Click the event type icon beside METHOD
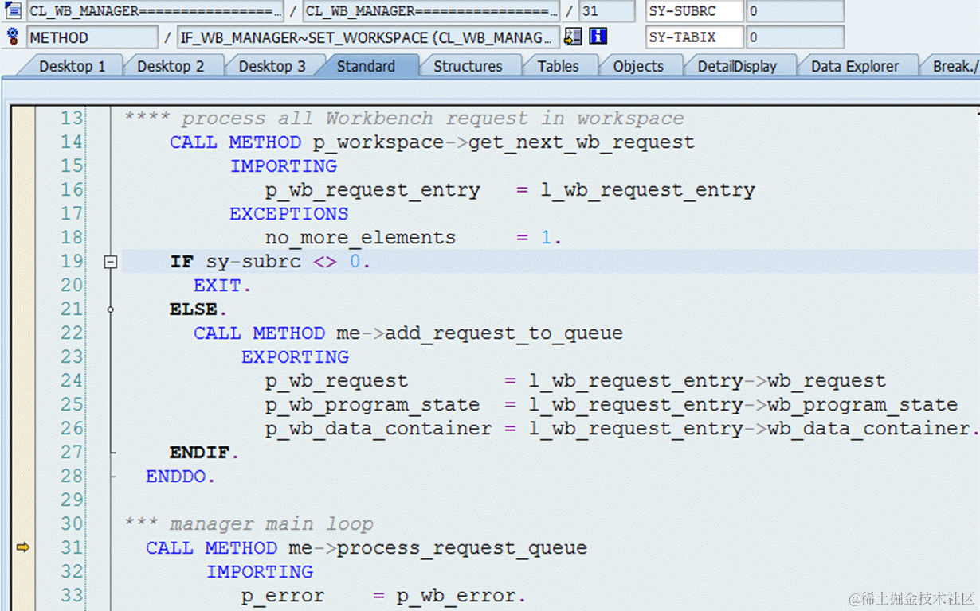980x611 pixels. [13, 37]
